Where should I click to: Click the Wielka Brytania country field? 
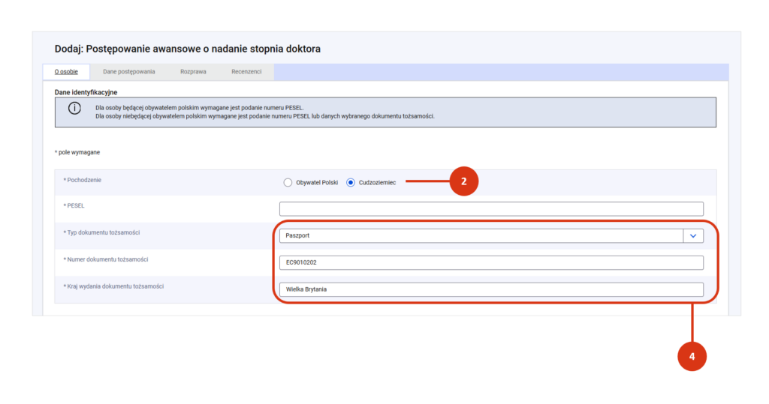tap(491, 289)
